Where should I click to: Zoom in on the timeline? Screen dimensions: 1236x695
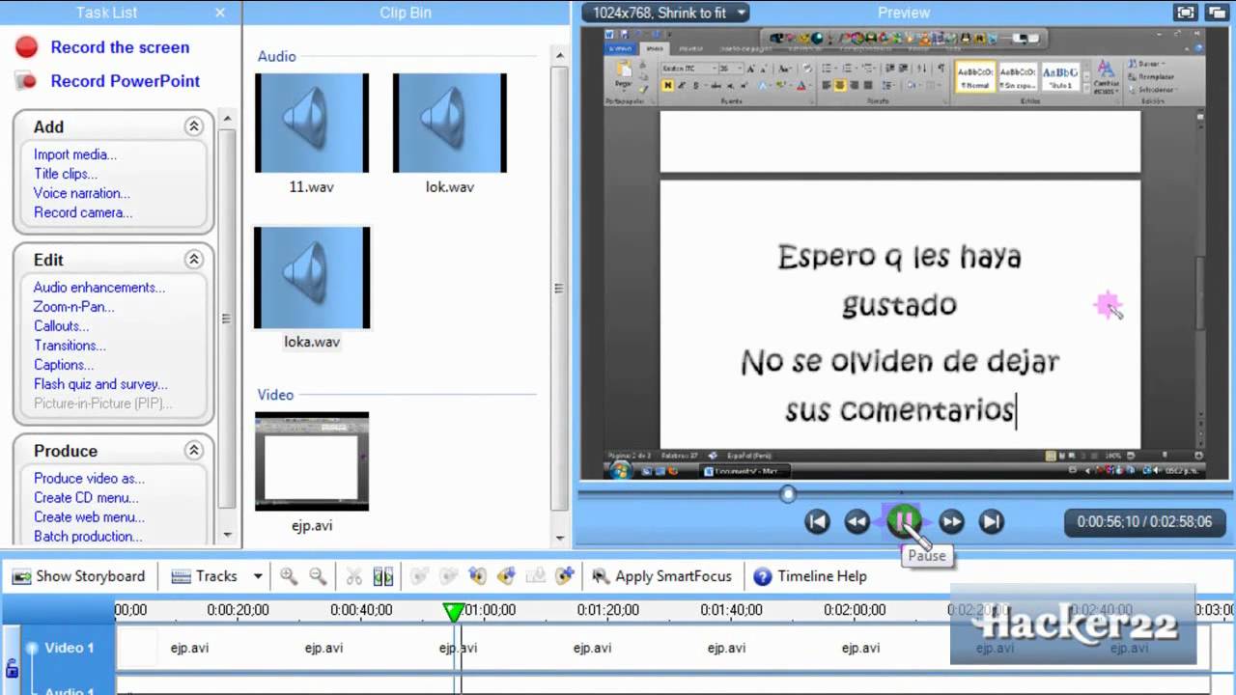[289, 576]
